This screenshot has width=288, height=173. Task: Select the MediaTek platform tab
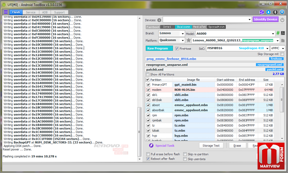tap(200, 27)
